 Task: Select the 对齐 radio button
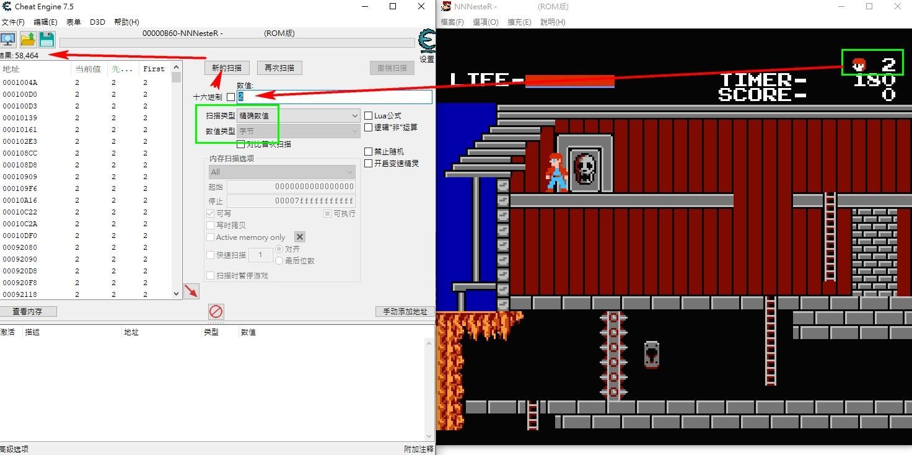click(279, 249)
